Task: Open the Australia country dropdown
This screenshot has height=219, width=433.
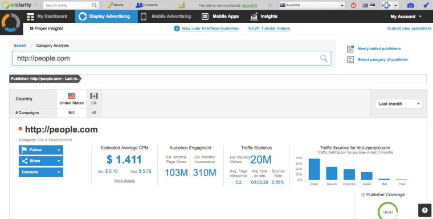Action: 312,5
